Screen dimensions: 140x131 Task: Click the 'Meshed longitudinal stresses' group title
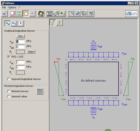[x=19, y=86]
